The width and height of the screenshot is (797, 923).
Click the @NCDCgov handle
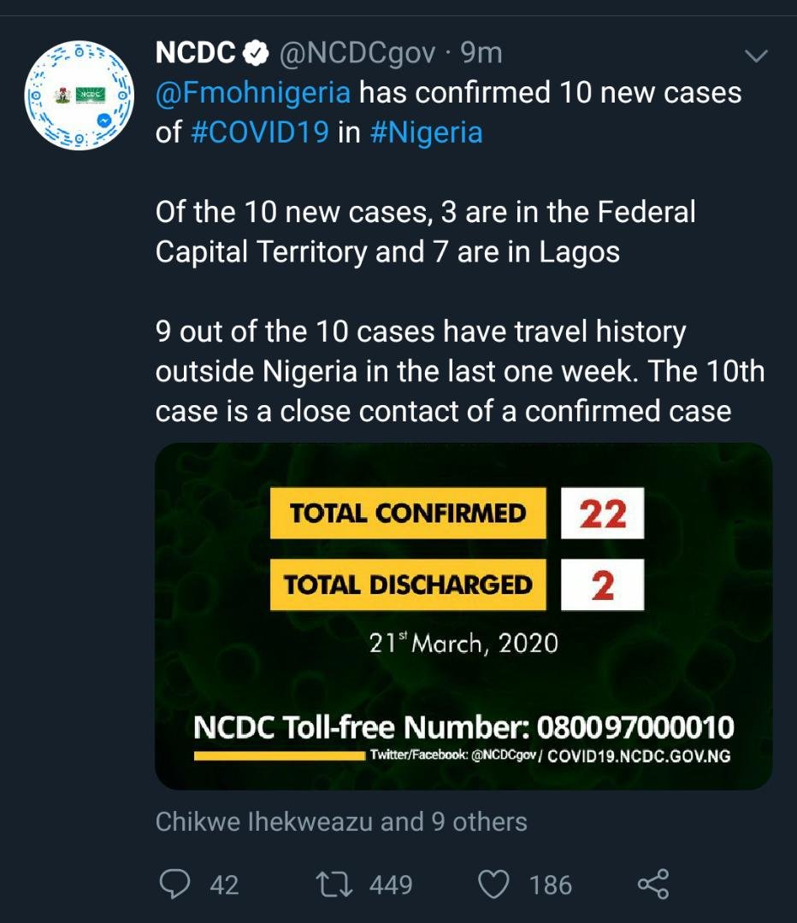point(359,54)
